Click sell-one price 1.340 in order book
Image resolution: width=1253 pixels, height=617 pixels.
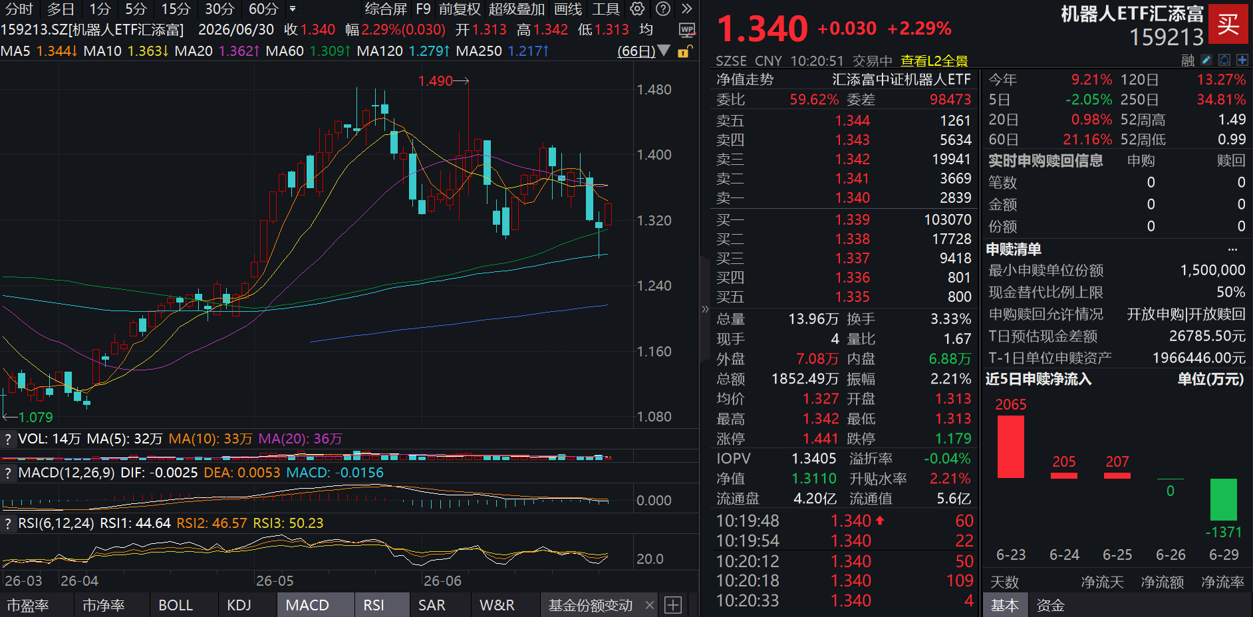coord(853,198)
